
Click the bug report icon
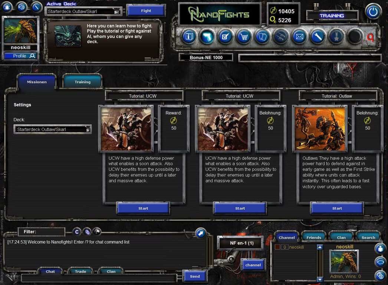coord(7,7)
